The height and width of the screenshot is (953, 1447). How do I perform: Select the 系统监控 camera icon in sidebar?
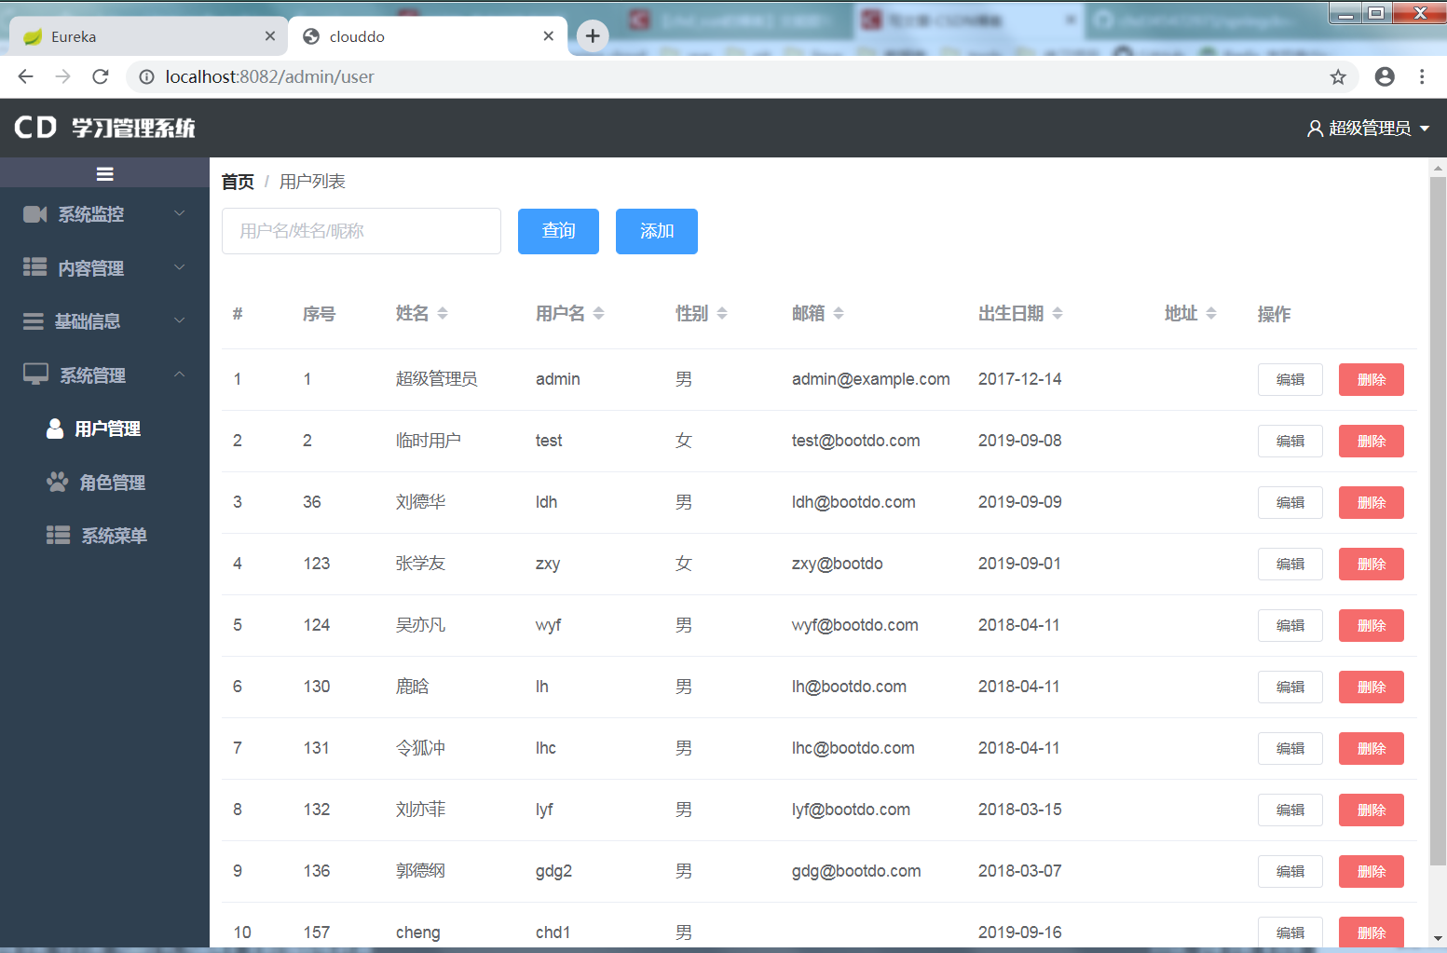pyautogui.click(x=34, y=213)
